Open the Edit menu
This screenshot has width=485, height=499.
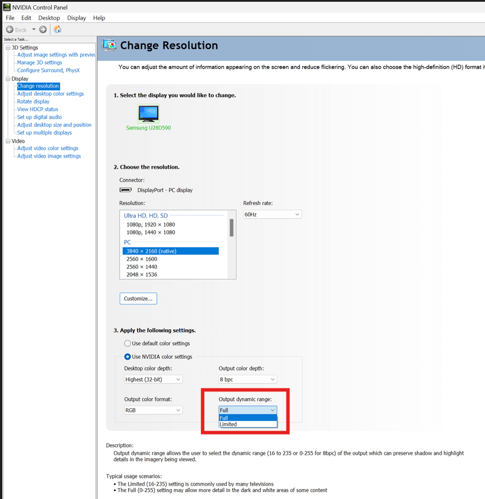coord(26,18)
